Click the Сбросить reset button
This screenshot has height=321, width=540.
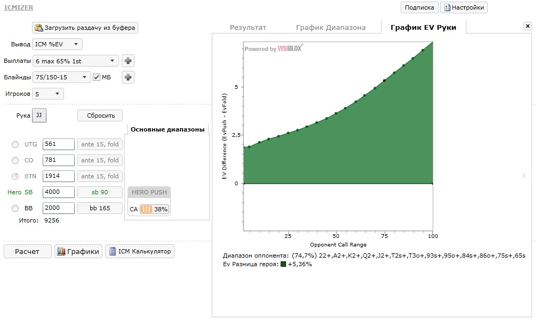pos(100,116)
